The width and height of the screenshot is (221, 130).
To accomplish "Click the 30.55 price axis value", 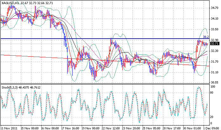I will (215, 82).
